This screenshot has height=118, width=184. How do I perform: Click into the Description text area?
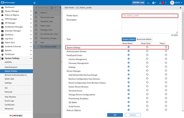click(150, 26)
